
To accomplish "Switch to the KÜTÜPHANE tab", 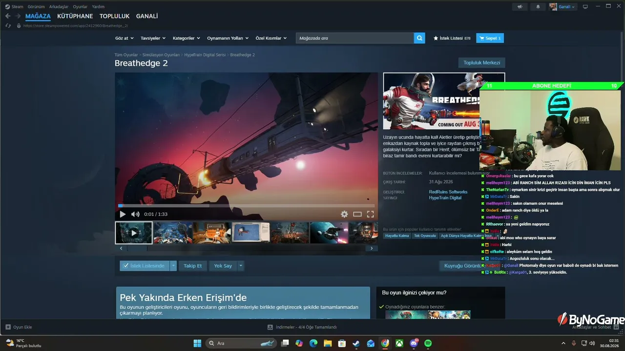I will [x=75, y=16].
